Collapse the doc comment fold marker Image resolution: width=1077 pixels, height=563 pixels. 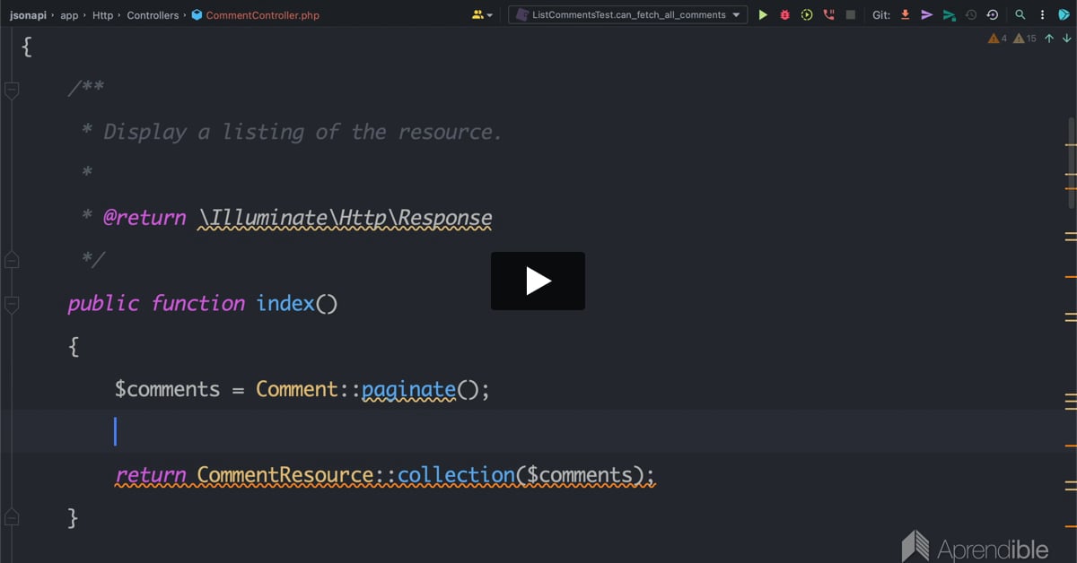pyautogui.click(x=12, y=90)
